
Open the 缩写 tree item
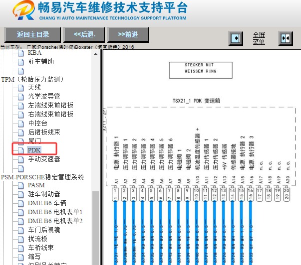point(34,257)
